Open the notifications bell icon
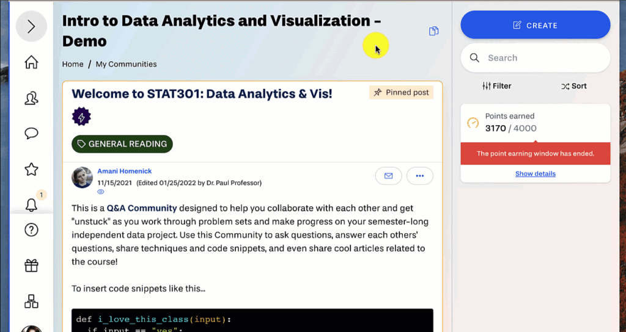This screenshot has width=626, height=332. [x=31, y=205]
